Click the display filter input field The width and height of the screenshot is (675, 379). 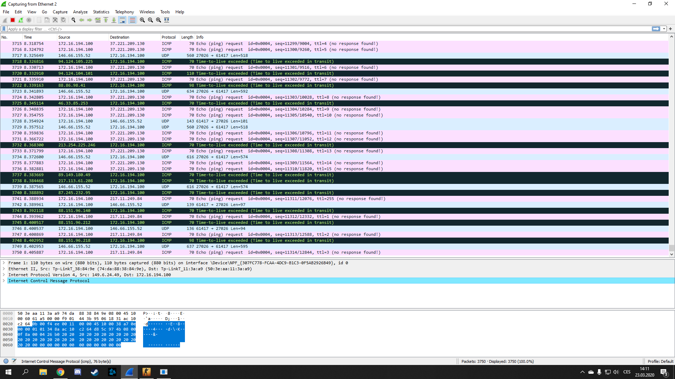click(x=316, y=29)
